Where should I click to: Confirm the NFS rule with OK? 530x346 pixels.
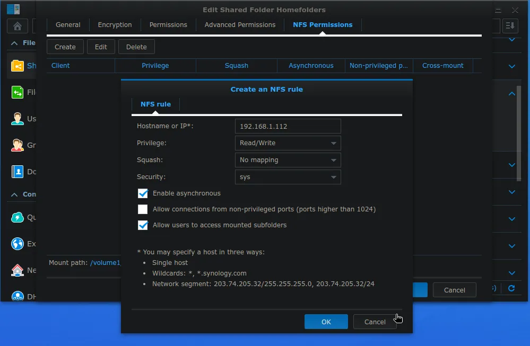coord(326,322)
